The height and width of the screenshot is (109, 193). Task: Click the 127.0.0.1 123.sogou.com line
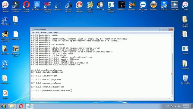[44, 76]
